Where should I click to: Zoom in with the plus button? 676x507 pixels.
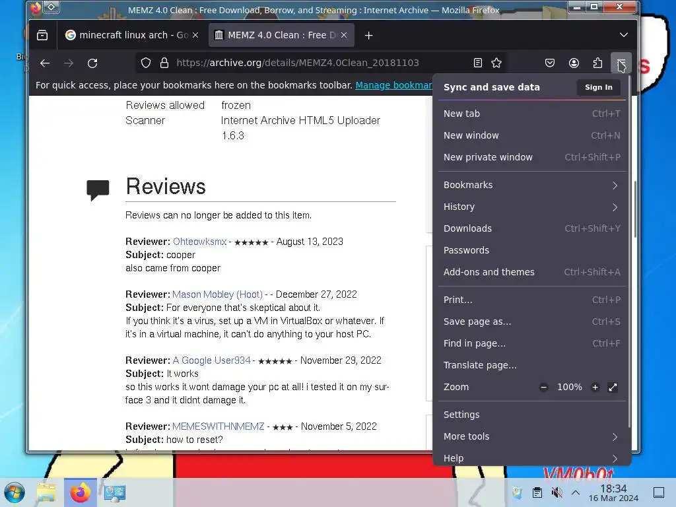click(595, 387)
